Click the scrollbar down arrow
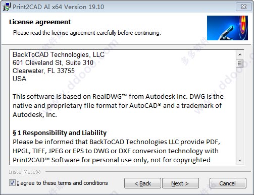 click(240, 160)
